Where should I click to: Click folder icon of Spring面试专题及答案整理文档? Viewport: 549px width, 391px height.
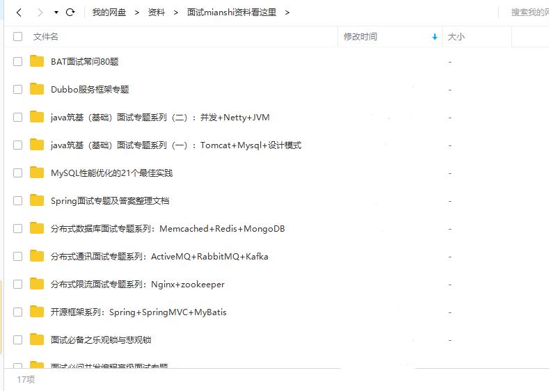click(x=37, y=200)
